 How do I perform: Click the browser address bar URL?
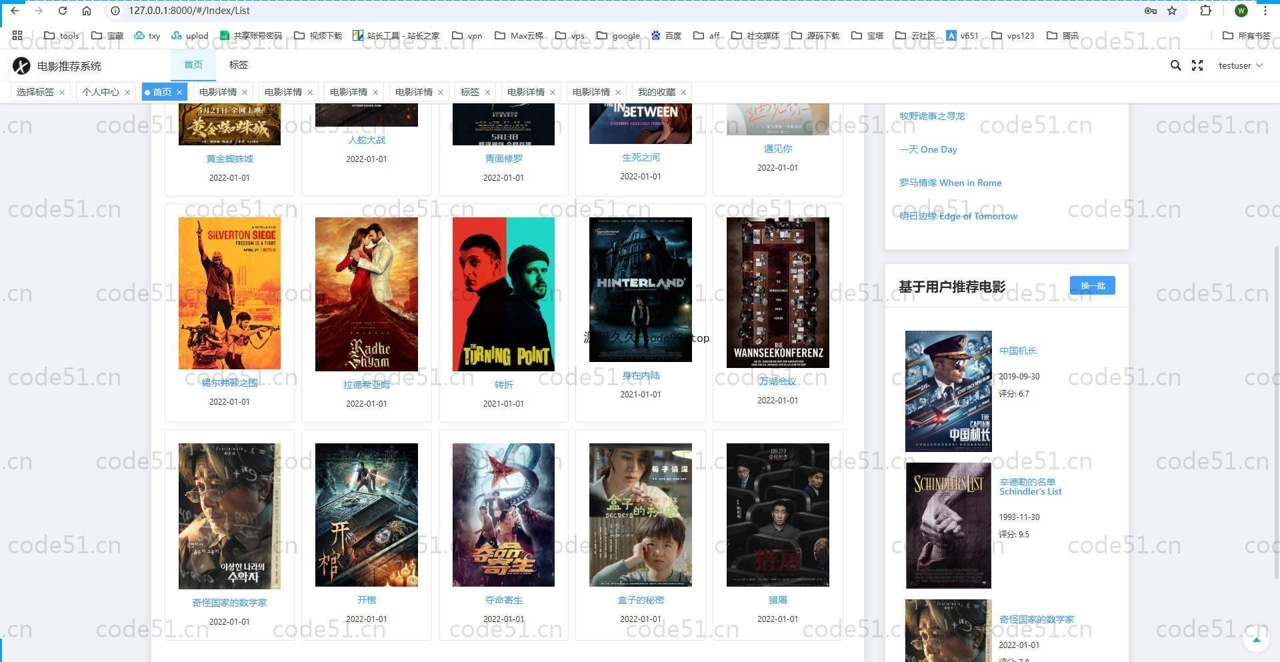189,11
